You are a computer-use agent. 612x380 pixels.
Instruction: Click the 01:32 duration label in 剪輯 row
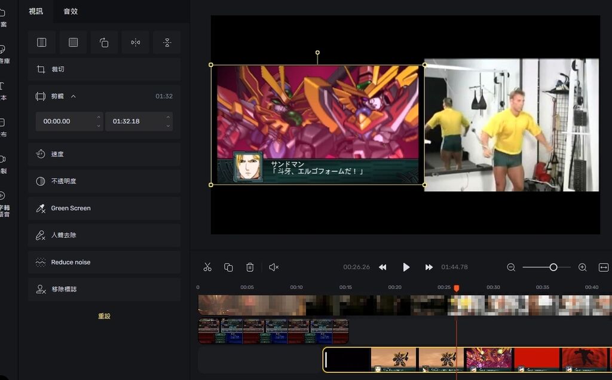tap(164, 96)
